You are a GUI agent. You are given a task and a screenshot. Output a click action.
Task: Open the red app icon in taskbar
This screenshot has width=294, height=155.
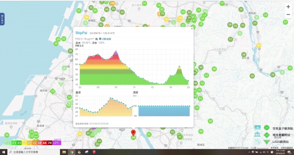click(94, 152)
